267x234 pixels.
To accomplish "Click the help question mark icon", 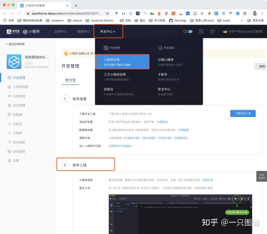I will (212, 31).
